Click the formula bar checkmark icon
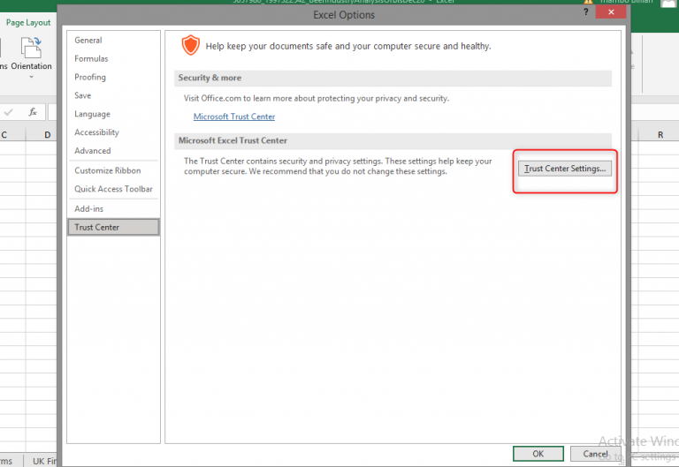 pos(8,112)
